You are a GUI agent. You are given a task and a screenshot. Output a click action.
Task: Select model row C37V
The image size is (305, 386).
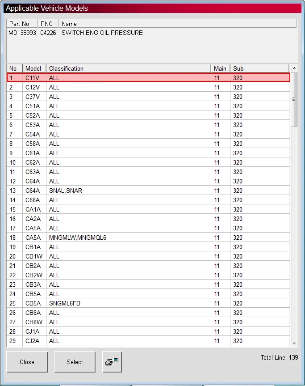click(x=148, y=97)
